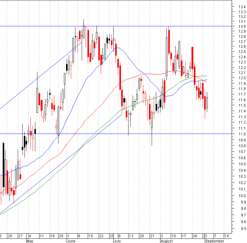Click date label 13 in July

click(x=131, y=236)
